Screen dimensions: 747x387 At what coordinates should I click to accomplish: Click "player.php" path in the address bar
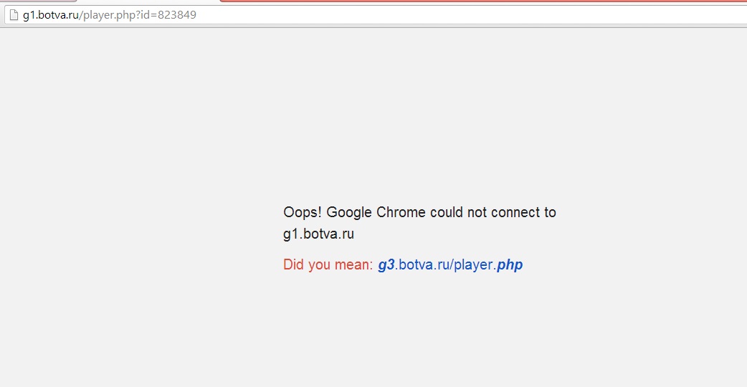coord(107,14)
